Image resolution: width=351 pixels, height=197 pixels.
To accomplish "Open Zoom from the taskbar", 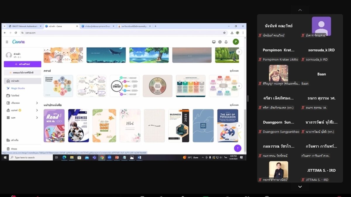I will click(109, 157).
